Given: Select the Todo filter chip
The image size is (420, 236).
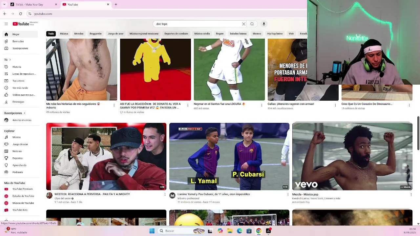Looking at the screenshot, I should tap(51, 34).
